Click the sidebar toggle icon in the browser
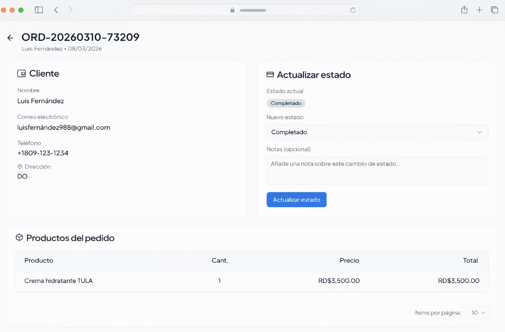 point(39,10)
